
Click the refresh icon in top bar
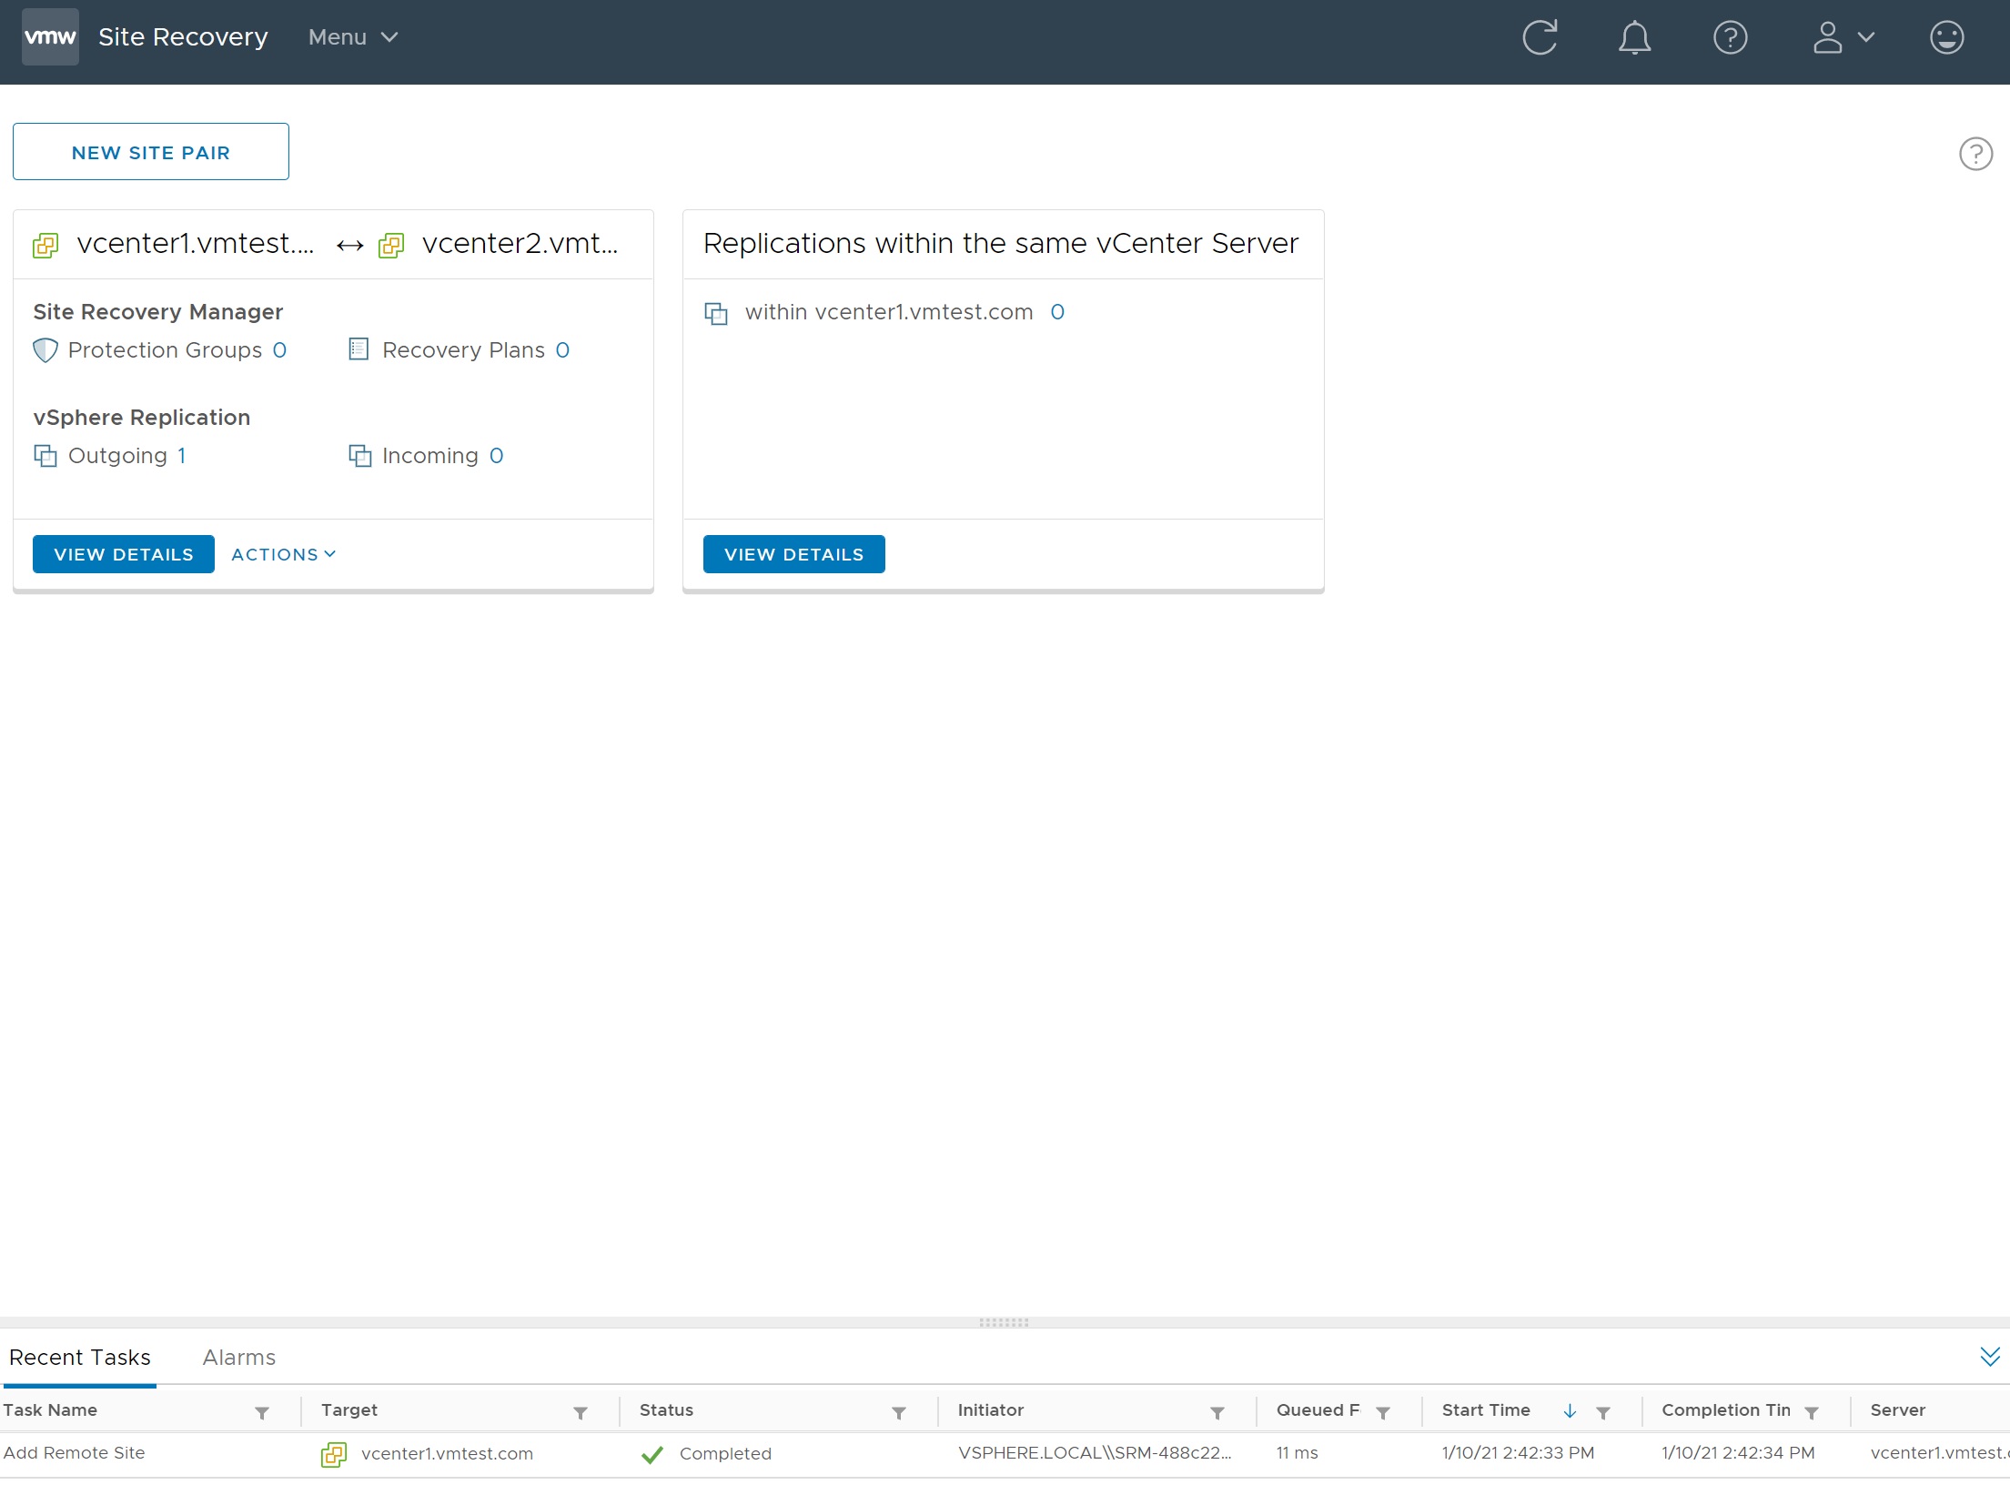pos(1540,37)
